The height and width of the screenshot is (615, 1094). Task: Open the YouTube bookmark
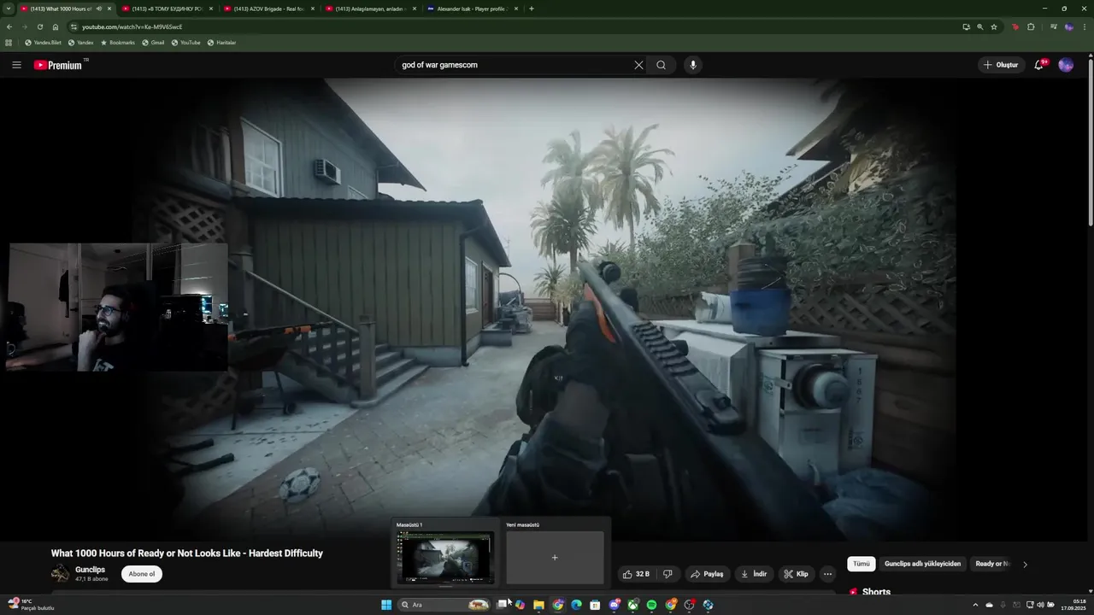point(185,42)
